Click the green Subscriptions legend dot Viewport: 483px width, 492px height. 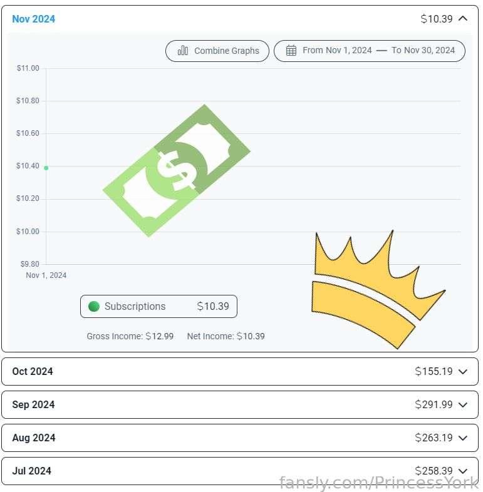(x=94, y=306)
